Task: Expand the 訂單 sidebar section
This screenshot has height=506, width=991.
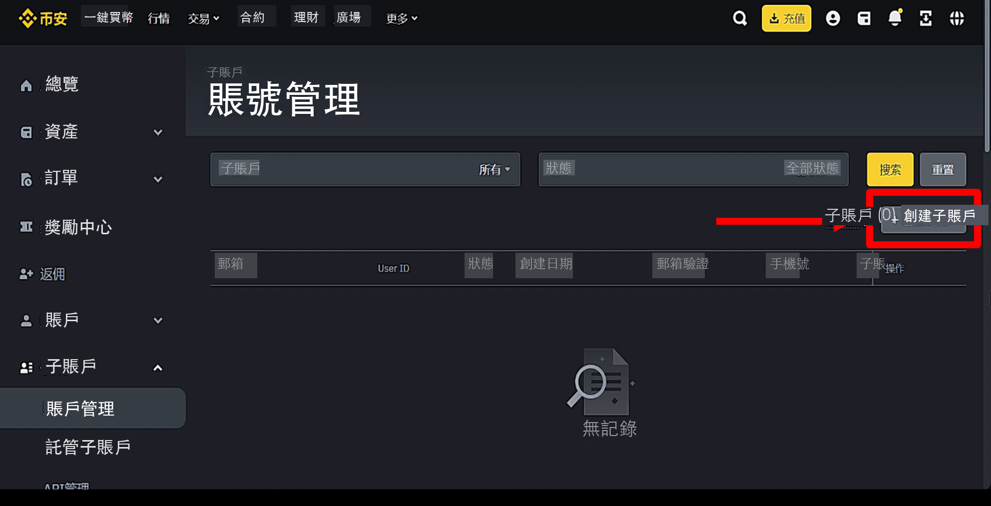Action: [x=158, y=179]
